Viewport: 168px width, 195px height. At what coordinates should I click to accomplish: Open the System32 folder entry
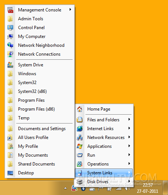tap(40, 83)
